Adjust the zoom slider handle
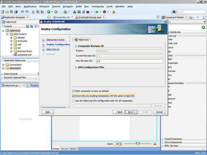This screenshot has height=155, width=207. click(138, 144)
